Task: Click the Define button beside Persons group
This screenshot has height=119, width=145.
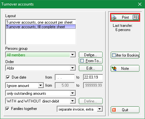Action: [x=91, y=55]
